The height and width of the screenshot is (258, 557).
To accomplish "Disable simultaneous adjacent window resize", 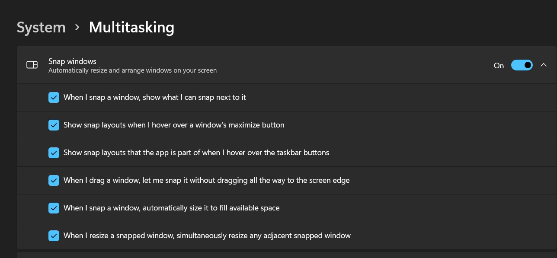I will point(54,236).
